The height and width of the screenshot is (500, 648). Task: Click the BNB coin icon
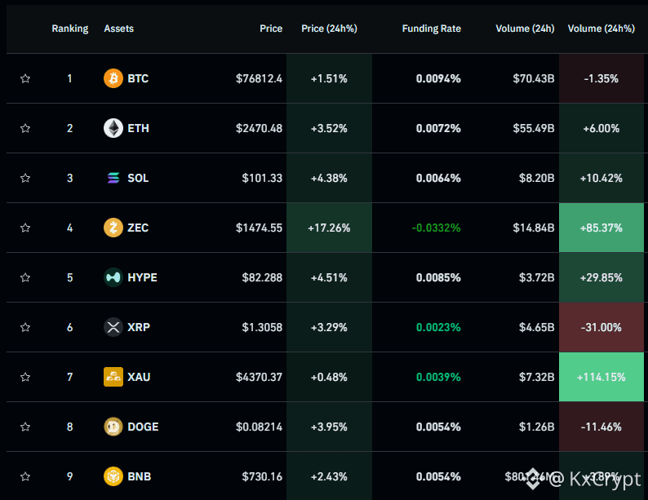click(x=113, y=476)
